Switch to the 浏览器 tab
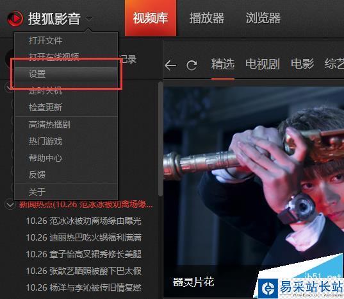 [x=263, y=18]
